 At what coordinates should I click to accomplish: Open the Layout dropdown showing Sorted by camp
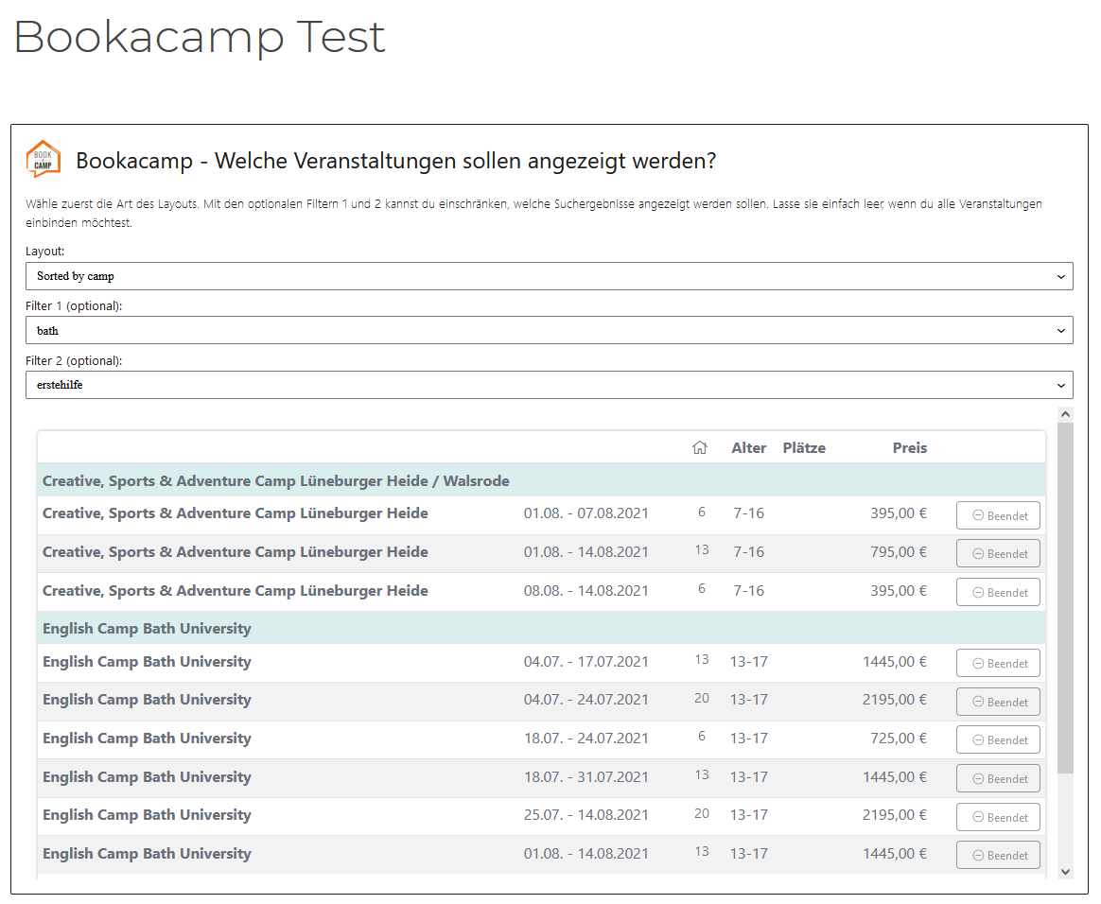pos(550,276)
